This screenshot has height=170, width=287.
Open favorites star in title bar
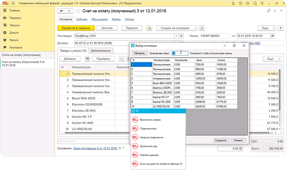point(248,3)
